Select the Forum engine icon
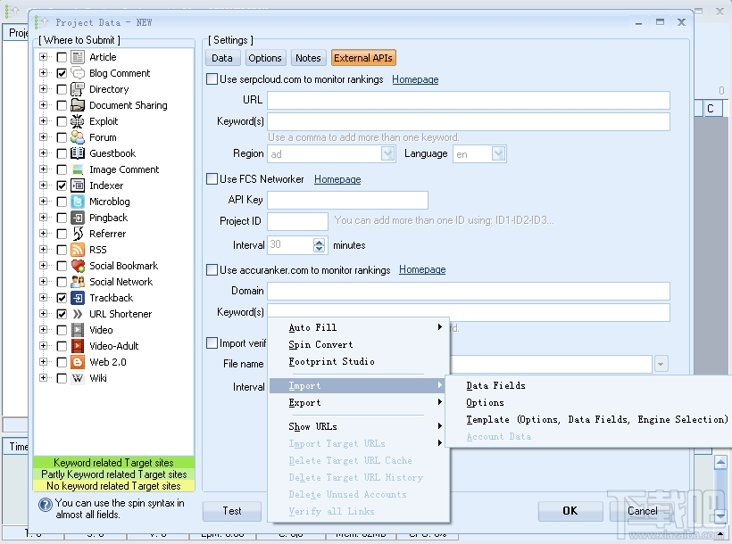Screen dimensions: 732x544 point(76,136)
